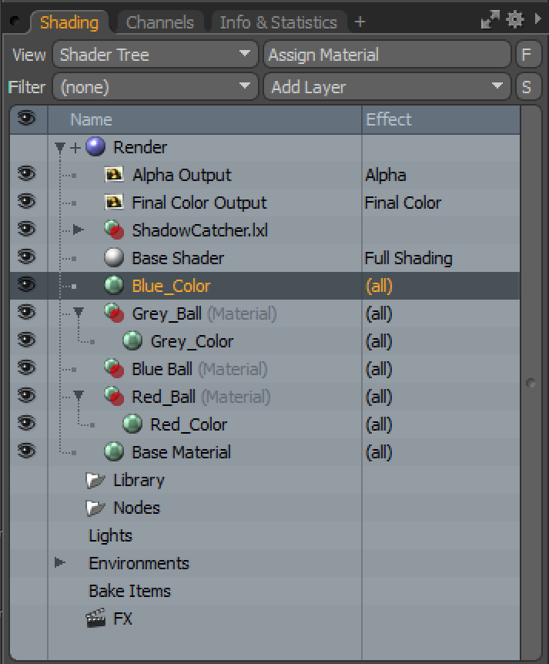549x664 pixels.
Task: Toggle ShadowCatcher.lxl visibility eye
Action: click(x=26, y=229)
